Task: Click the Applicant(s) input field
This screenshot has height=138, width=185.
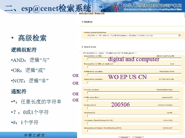Action: pos(133,108)
